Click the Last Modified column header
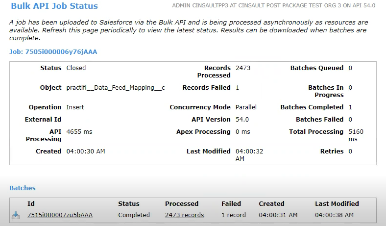 pos(337,203)
